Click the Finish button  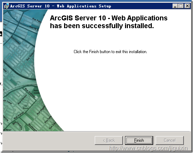(x=139, y=140)
